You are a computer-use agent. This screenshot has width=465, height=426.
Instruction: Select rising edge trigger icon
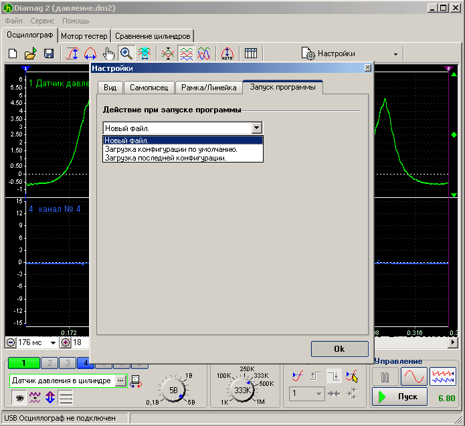[x=316, y=377]
